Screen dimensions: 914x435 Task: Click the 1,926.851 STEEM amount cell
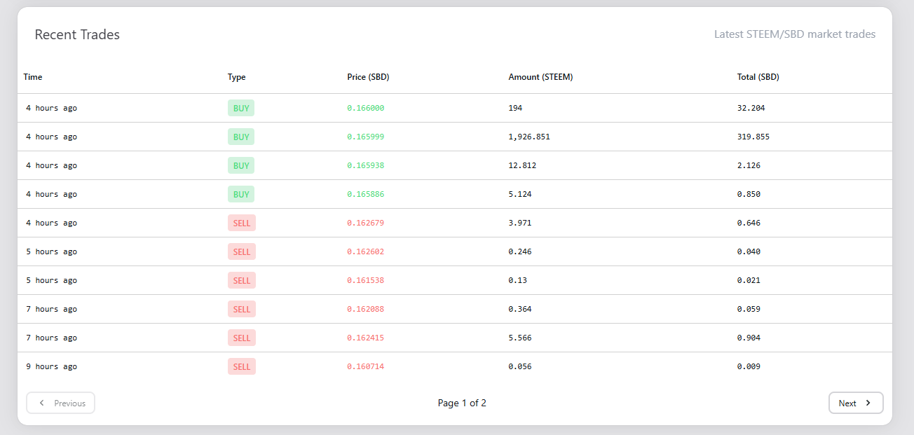(529, 137)
